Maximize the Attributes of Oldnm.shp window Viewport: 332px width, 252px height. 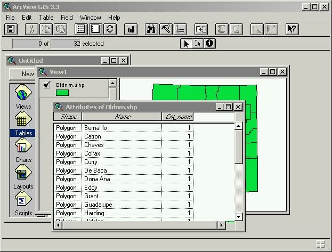229,107
